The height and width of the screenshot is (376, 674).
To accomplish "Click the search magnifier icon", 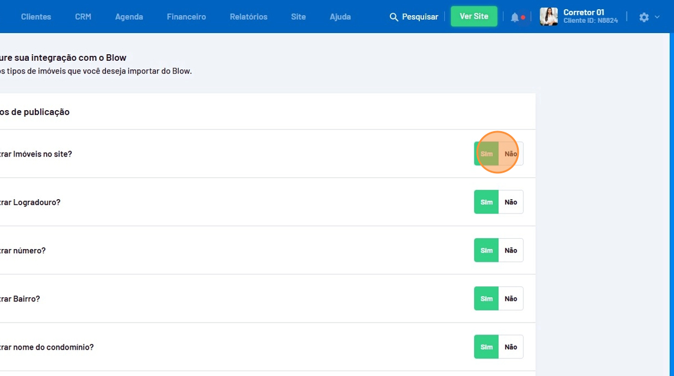I will point(394,17).
